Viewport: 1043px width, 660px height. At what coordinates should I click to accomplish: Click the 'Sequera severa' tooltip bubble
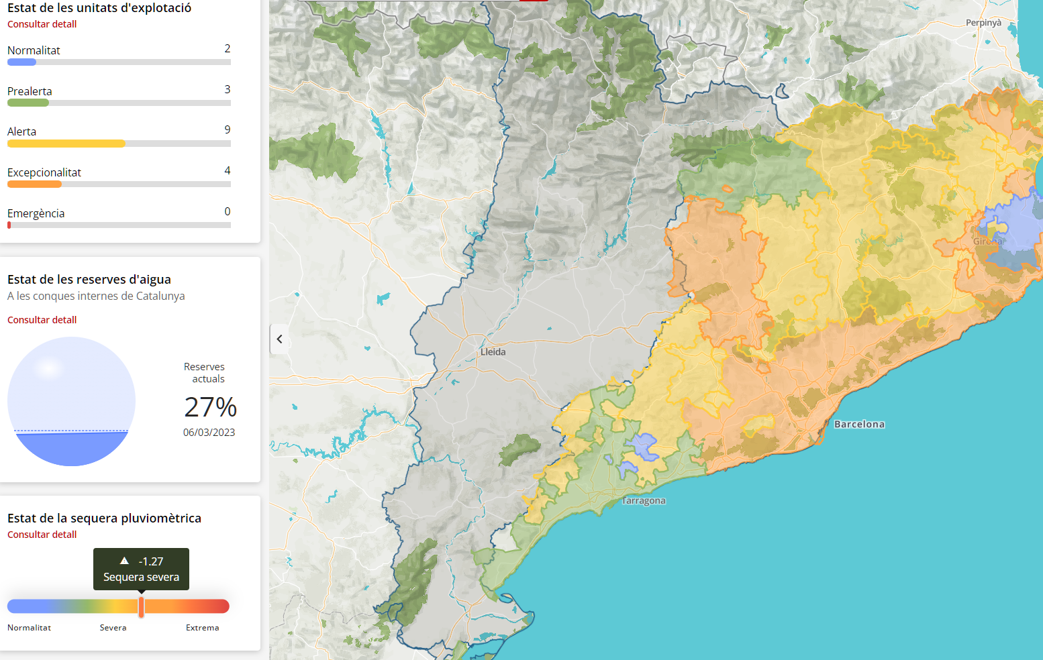point(141,569)
